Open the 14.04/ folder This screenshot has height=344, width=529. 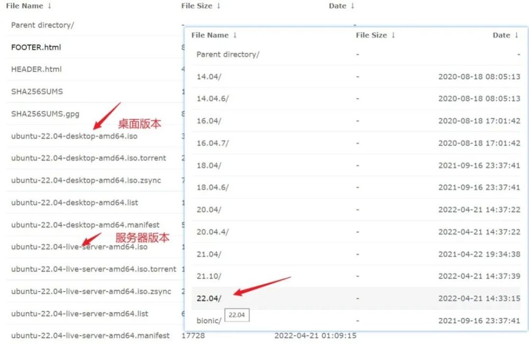[x=209, y=77]
